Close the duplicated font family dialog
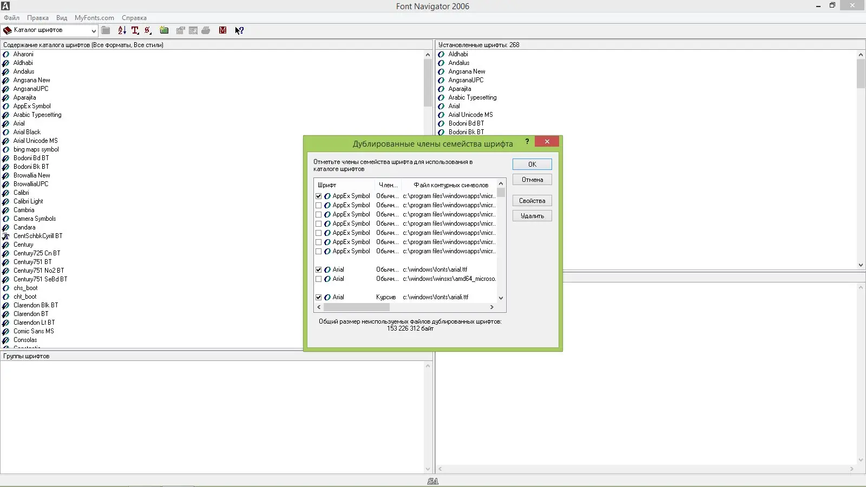 pos(547,141)
